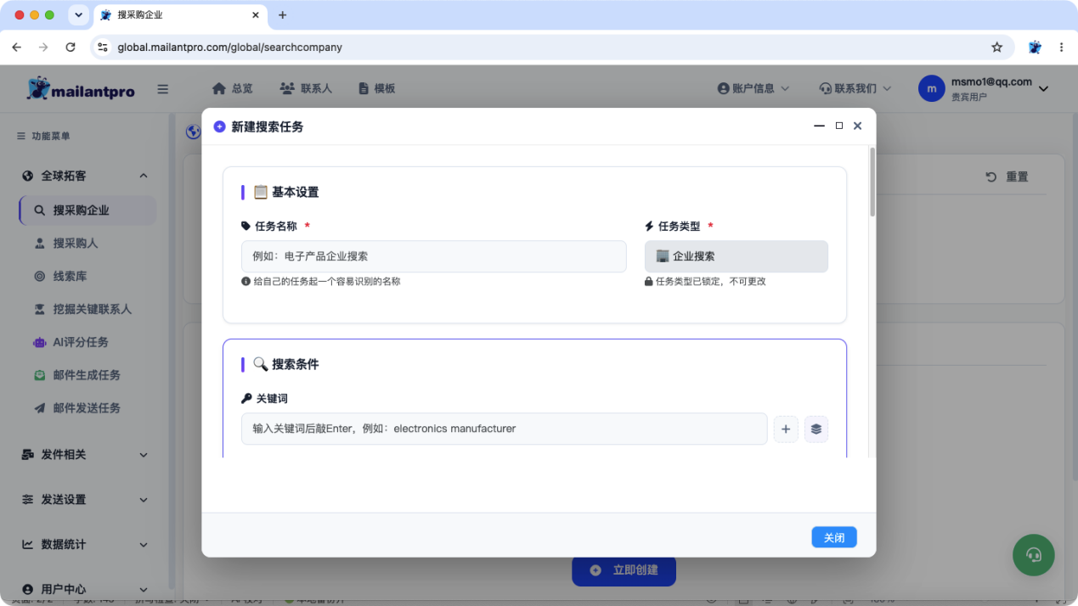Open a new browser tab
Image resolution: width=1078 pixels, height=606 pixels.
click(283, 15)
